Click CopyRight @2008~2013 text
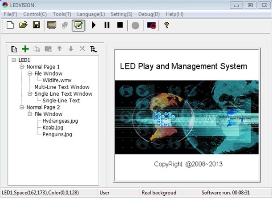The width and height of the screenshot is (272, 198). [x=188, y=164]
